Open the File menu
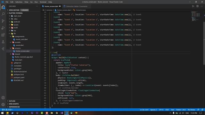205x115 pixels. (7, 2)
